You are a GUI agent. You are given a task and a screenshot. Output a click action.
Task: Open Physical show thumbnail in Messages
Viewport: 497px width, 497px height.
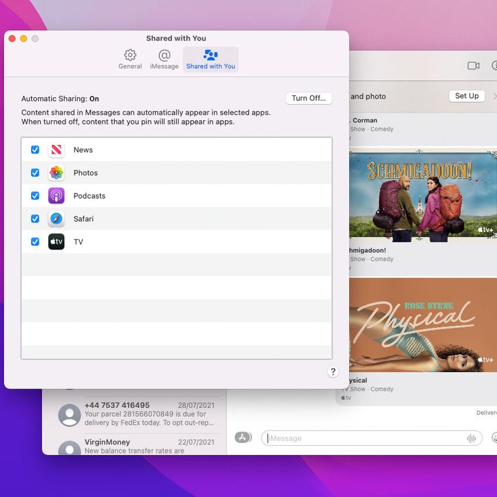[x=423, y=325]
